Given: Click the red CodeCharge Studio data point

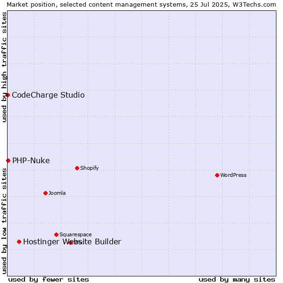Looking at the screenshot, I should [x=8, y=95].
